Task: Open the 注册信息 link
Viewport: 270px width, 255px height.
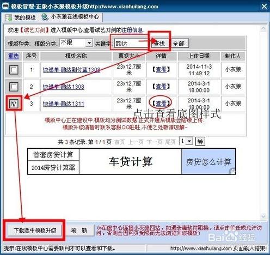Action: (x=132, y=30)
